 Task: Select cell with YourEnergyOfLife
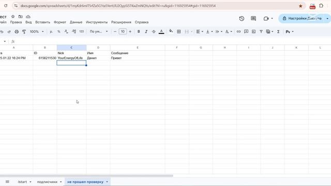(71, 58)
